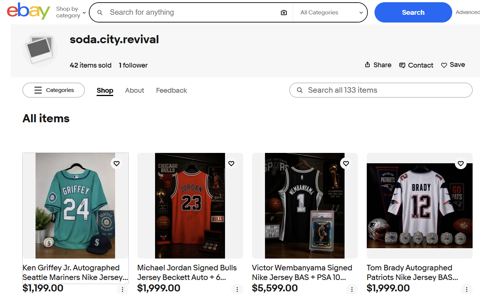This screenshot has height=294, width=480.
Task: Click the soda.city.revival store name
Action: pos(114,40)
